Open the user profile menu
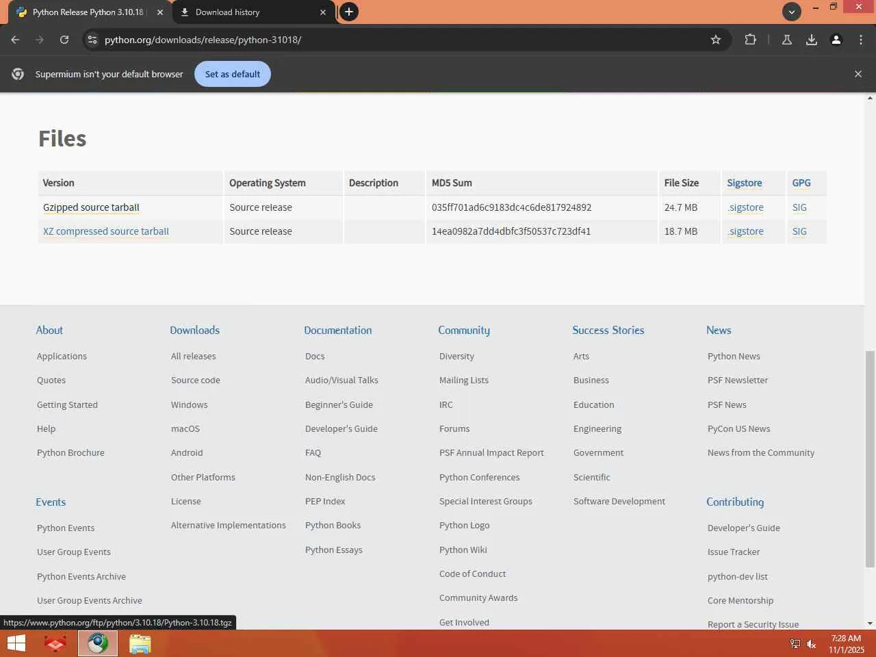 click(x=836, y=40)
